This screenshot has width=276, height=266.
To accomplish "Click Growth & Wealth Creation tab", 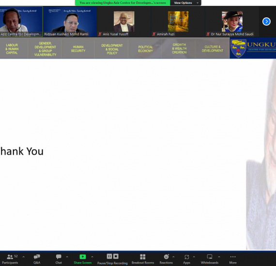I will tap(179, 48).
